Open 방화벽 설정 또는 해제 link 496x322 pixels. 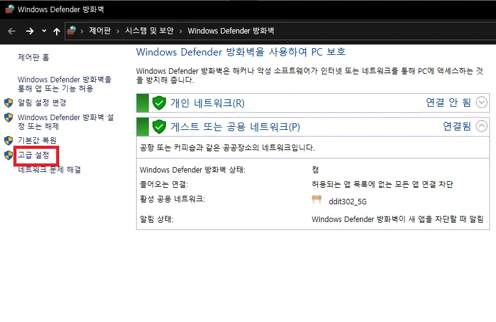(65, 122)
